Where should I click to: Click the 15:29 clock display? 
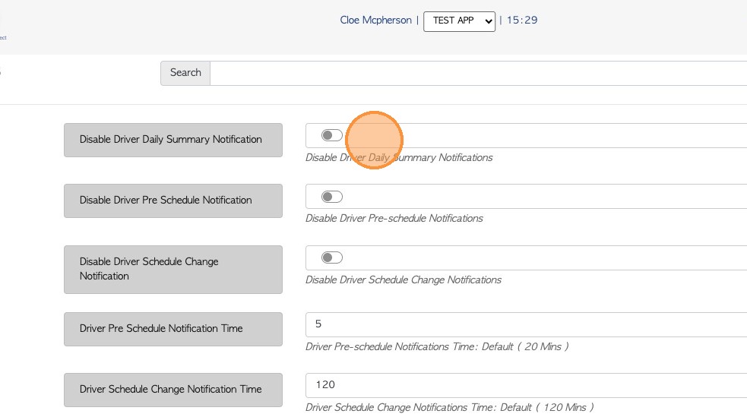[x=522, y=21]
